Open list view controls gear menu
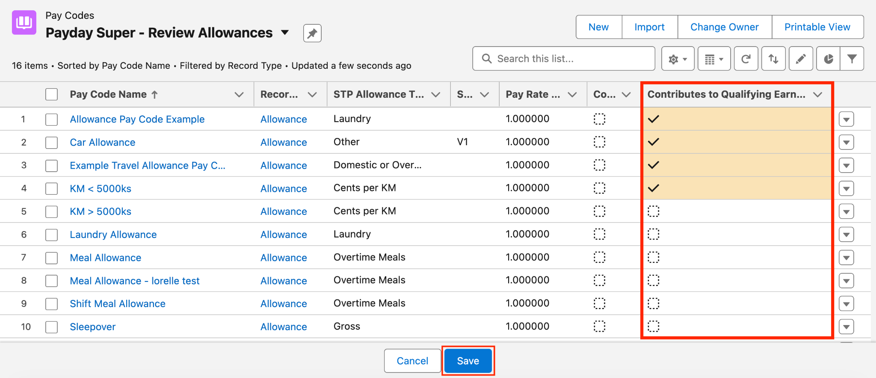This screenshot has height=378, width=876. pyautogui.click(x=678, y=59)
